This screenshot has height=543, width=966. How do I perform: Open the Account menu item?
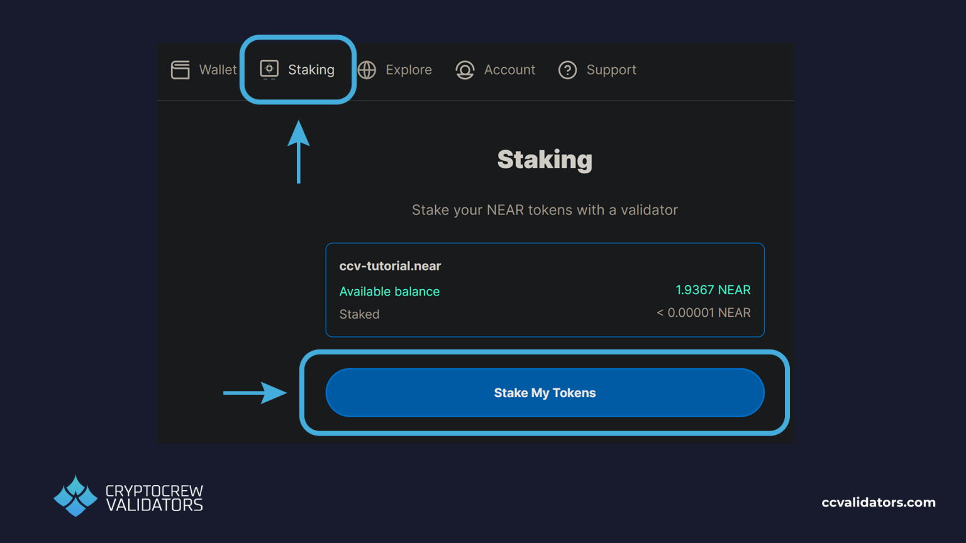[x=509, y=70]
